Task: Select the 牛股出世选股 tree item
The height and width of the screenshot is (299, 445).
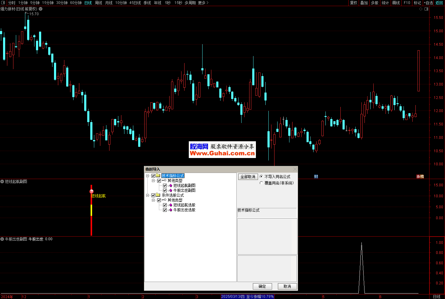Action: 184,210
